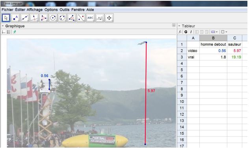The height and width of the screenshot is (150, 249).
Task: Toggle axes display in Graphique stylebar
Action: [4, 32]
